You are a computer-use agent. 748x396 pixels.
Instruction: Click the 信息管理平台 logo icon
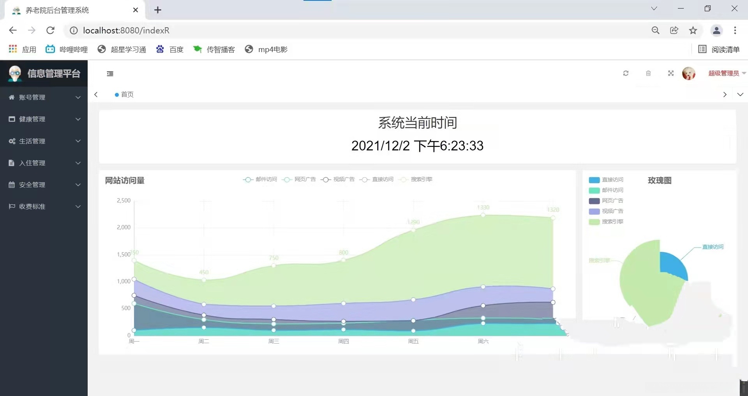(x=15, y=73)
